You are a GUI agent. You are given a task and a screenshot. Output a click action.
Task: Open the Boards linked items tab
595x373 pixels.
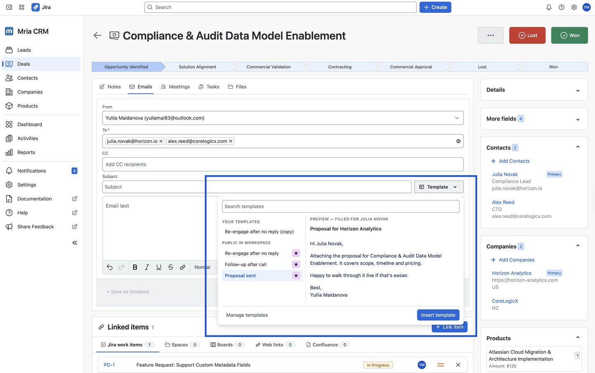(228, 344)
